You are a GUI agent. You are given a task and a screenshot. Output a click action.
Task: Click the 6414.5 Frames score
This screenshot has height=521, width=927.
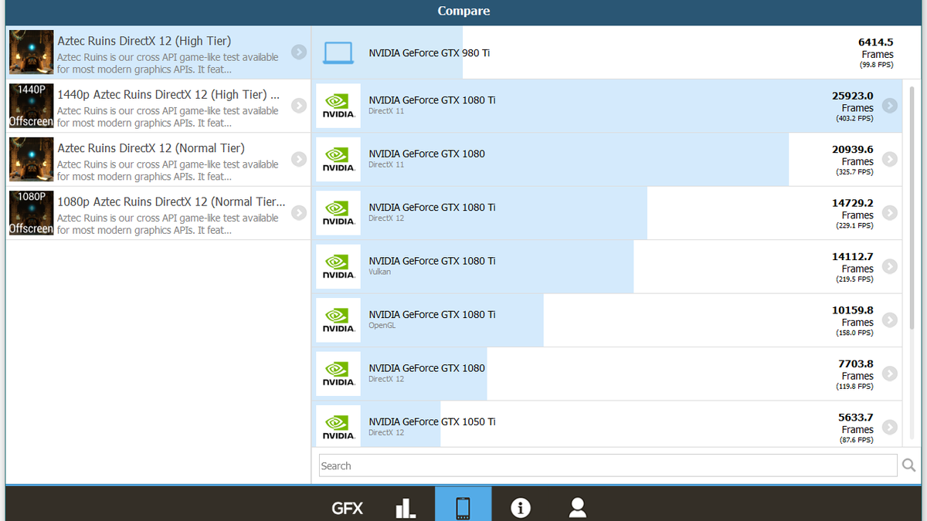point(875,42)
